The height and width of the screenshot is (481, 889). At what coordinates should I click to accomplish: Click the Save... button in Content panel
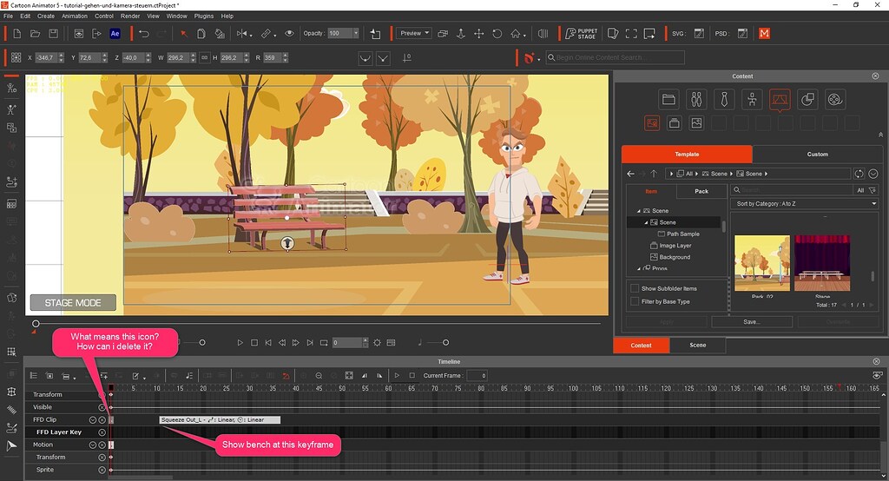751,321
